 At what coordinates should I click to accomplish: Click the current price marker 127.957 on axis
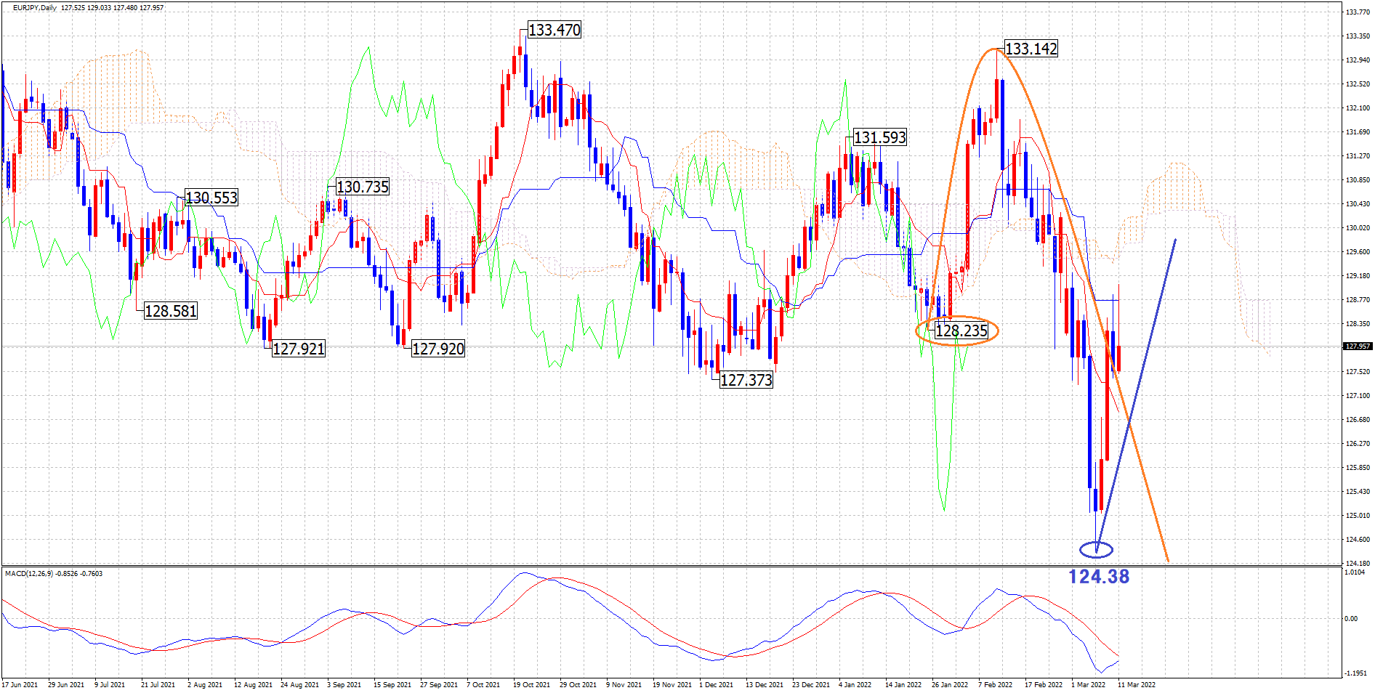click(1356, 346)
